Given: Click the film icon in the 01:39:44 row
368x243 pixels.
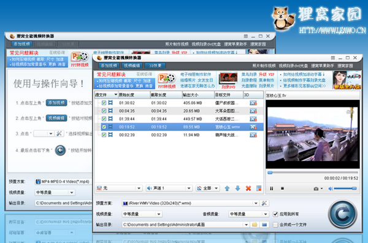Looking at the screenshot, I should (x=110, y=119).
